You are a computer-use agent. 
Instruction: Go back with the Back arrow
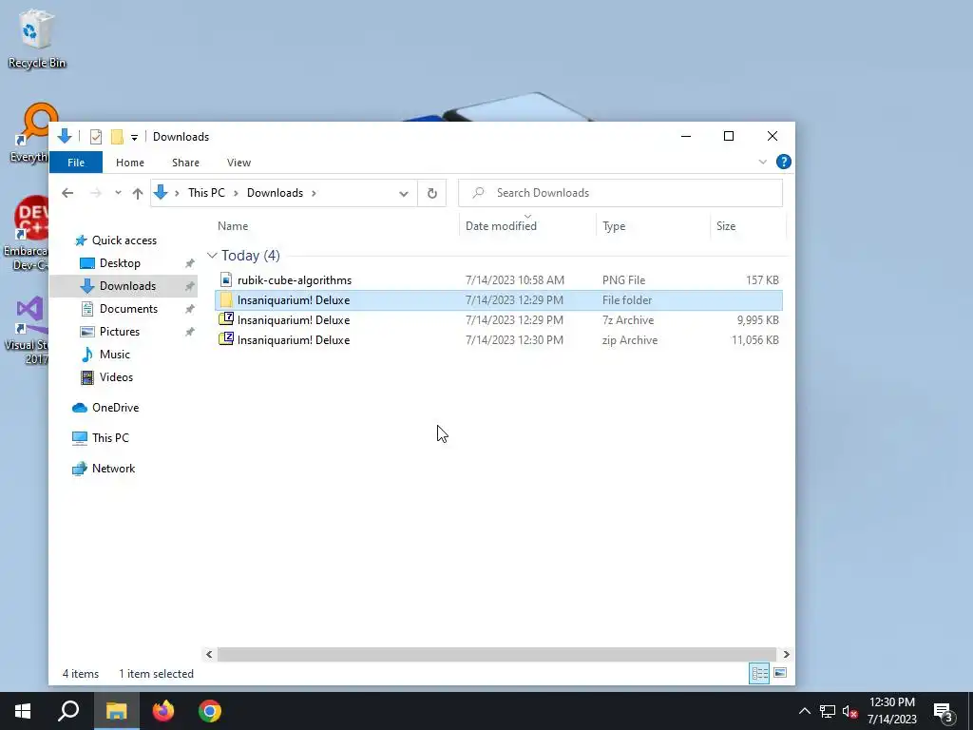tap(67, 193)
